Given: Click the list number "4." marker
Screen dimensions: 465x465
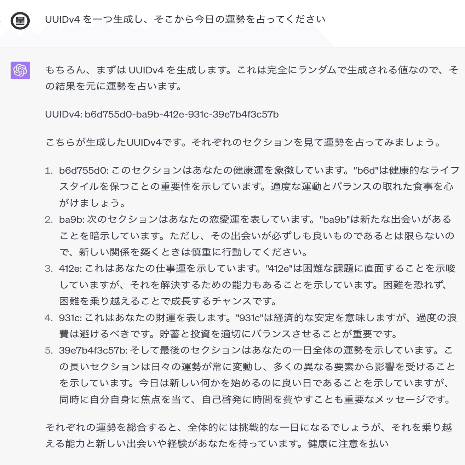Looking at the screenshot, I should (x=49, y=318).
